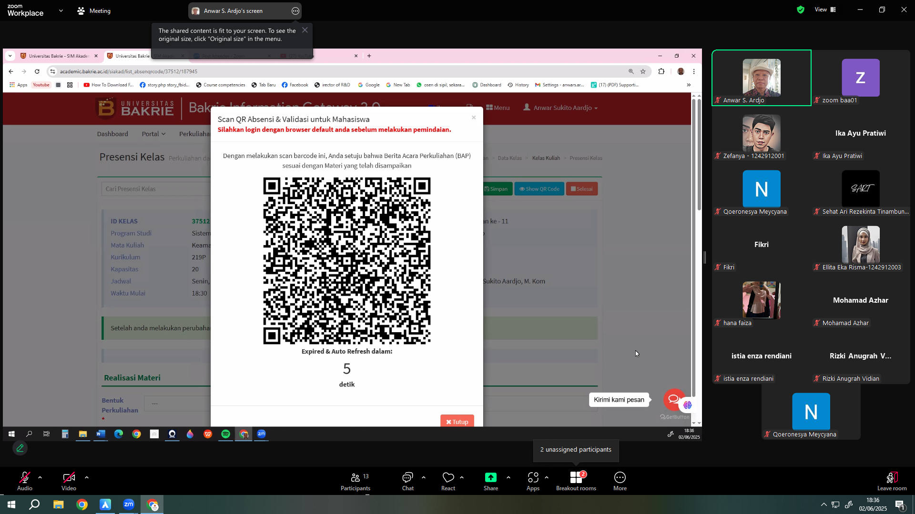Click the Show QR Code button
Screen dimensions: 915x514
click(539, 189)
